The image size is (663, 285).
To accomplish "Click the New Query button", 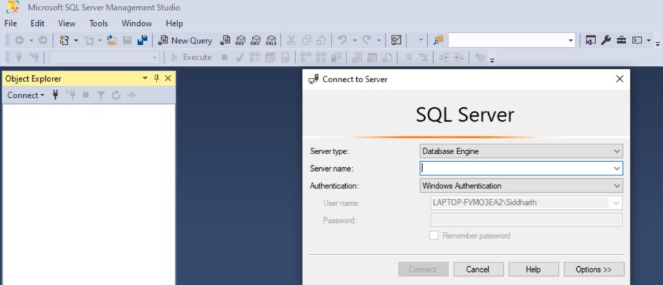I will 185,40.
